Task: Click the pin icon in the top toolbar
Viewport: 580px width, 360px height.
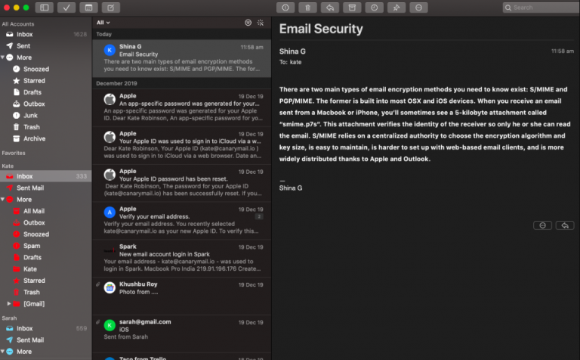Action: coord(396,8)
